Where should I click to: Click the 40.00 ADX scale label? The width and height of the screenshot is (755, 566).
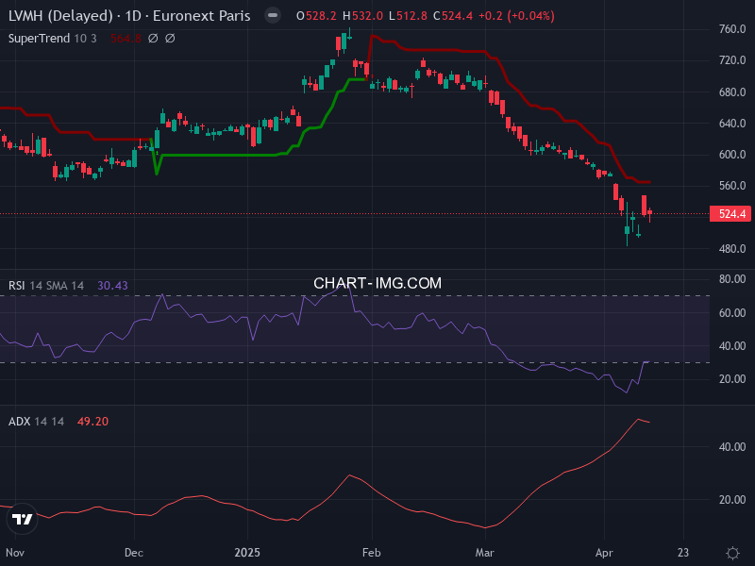click(732, 447)
